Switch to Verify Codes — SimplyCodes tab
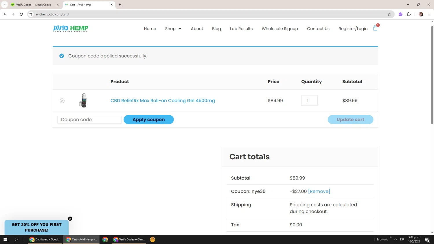 pyautogui.click(x=34, y=5)
